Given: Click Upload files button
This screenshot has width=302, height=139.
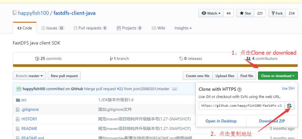Looking at the screenshot, I should coord(225,76).
